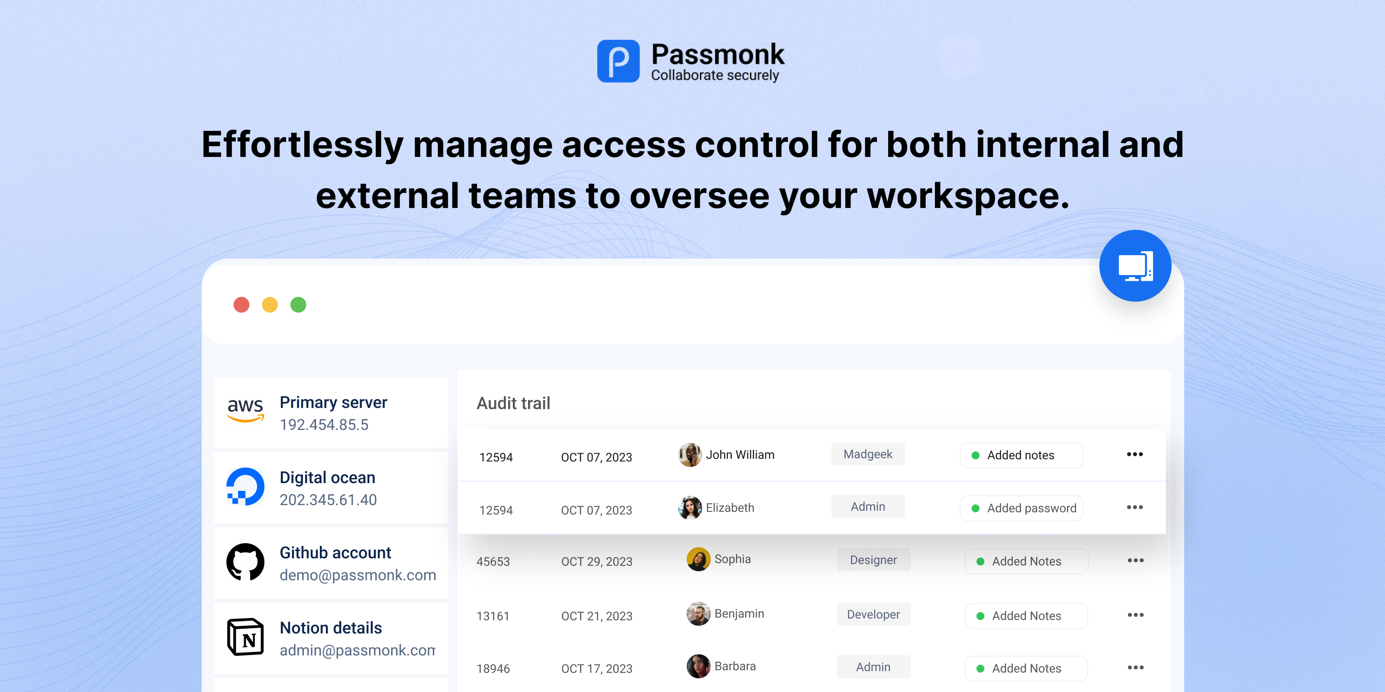Open Benjamin's avatar
Screen dimensions: 1385x692
(699, 614)
